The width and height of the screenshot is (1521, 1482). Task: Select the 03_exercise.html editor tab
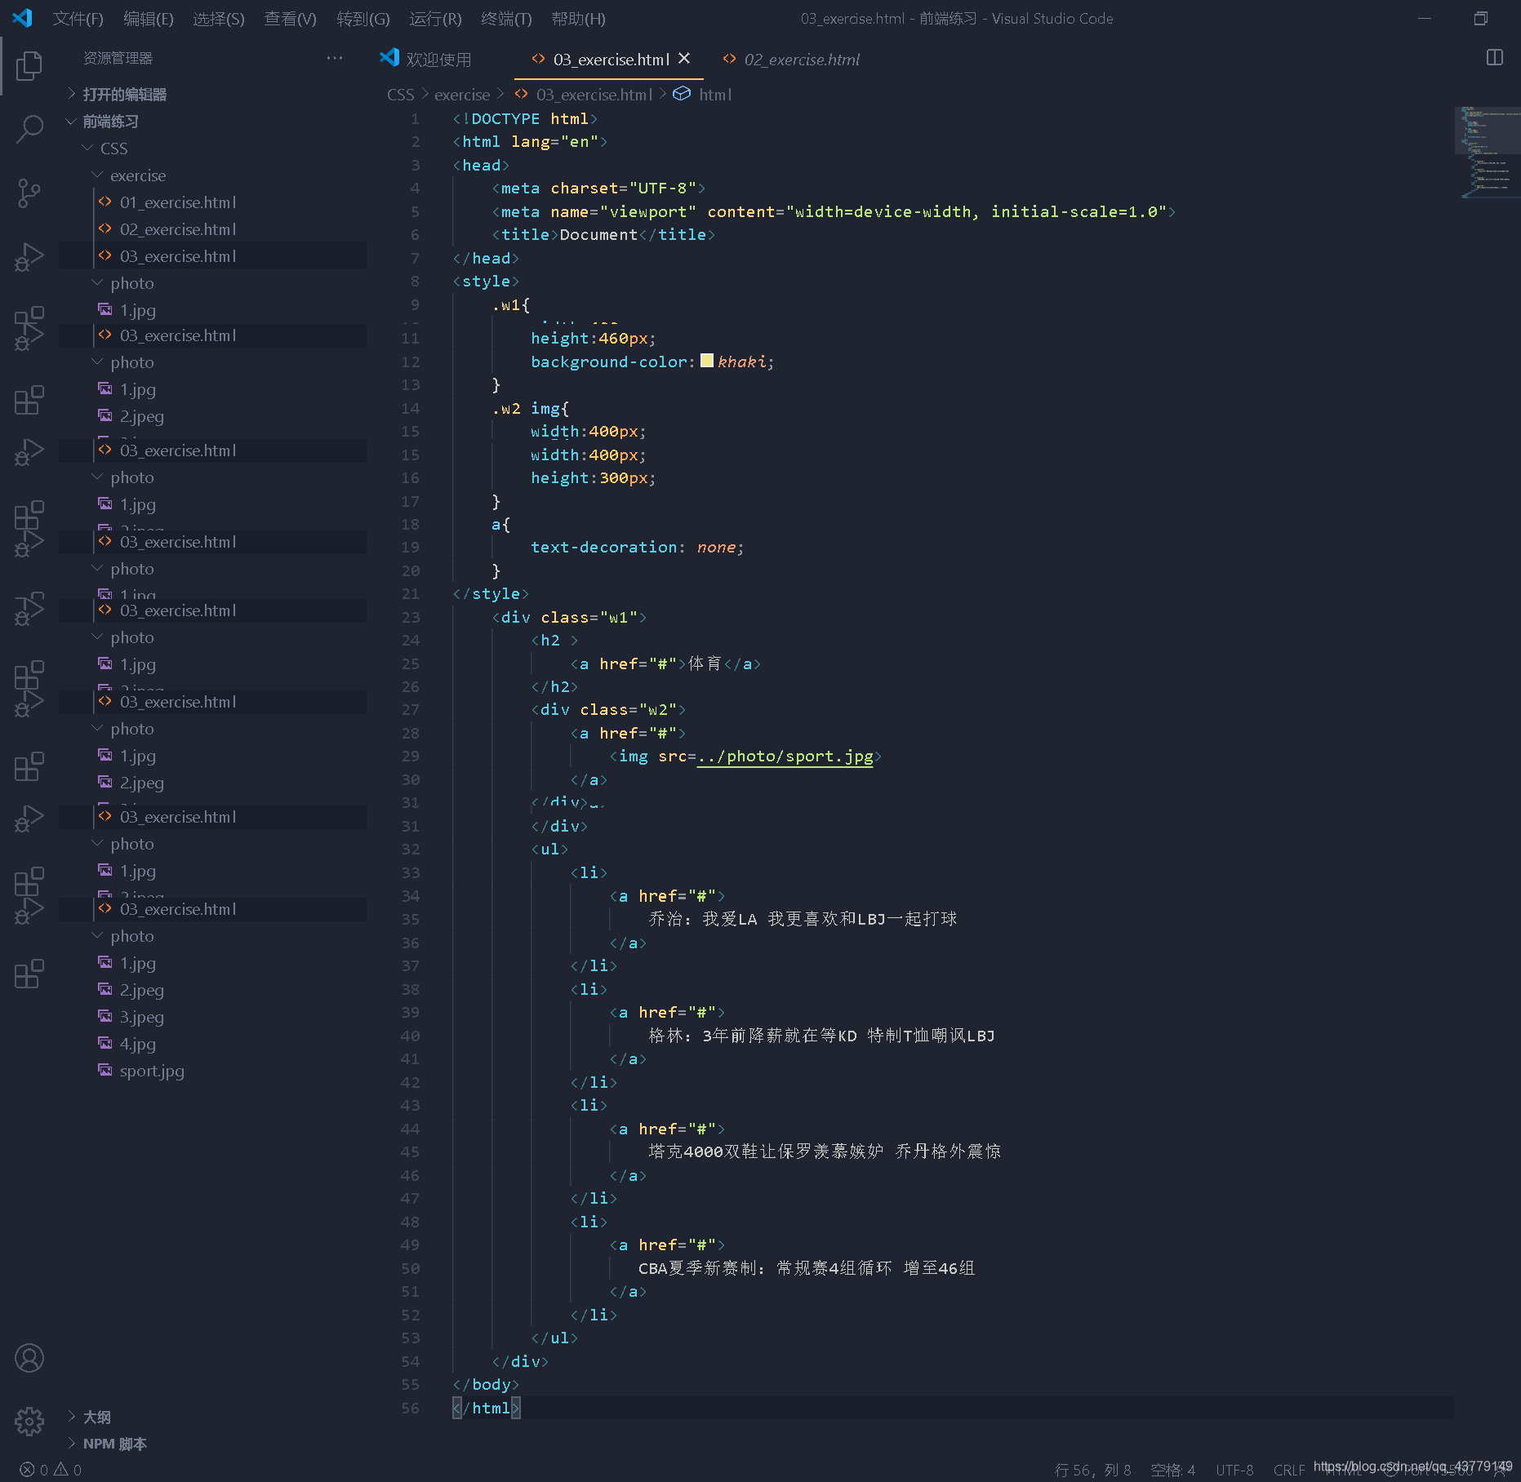pyautogui.click(x=611, y=59)
